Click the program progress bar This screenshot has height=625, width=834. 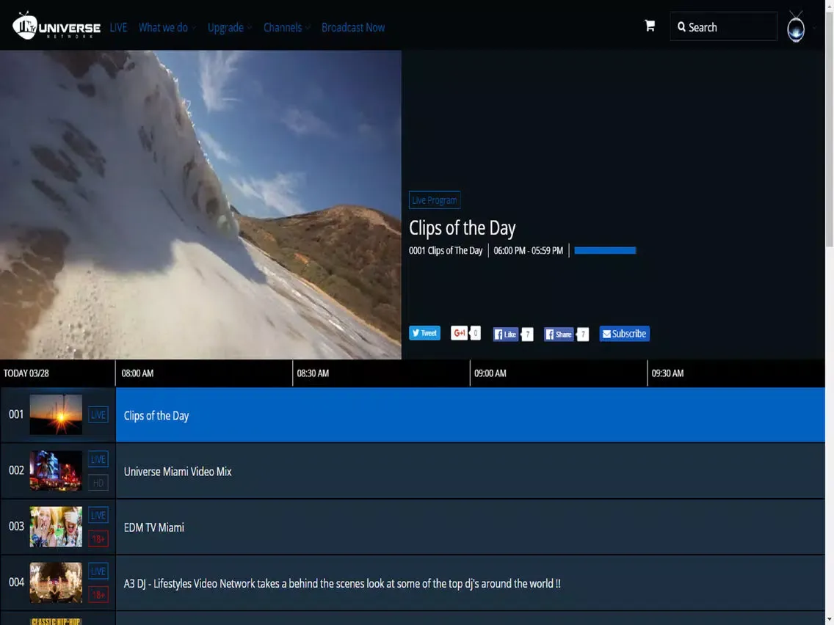click(605, 250)
